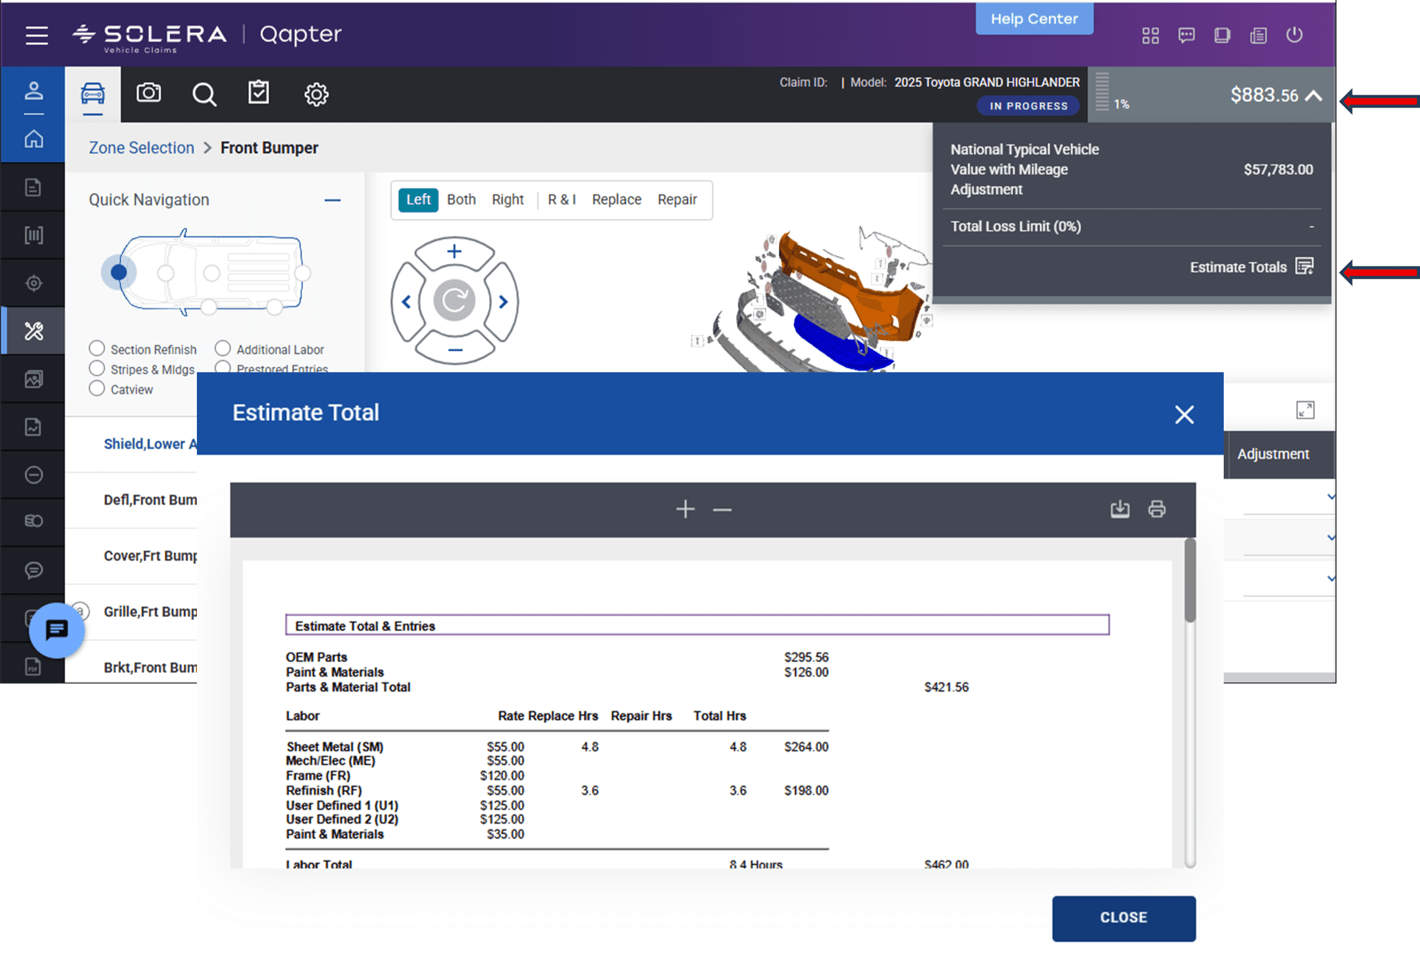
Task: Collapse the $883.56 total chevron
Action: click(1313, 96)
